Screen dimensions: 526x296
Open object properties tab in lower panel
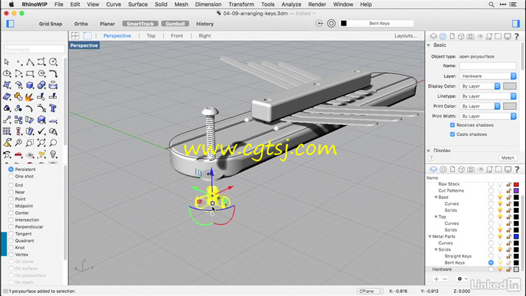pos(442,169)
